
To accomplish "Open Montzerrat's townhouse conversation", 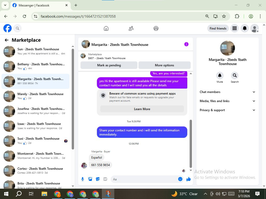I will pyautogui.click(x=35, y=155).
